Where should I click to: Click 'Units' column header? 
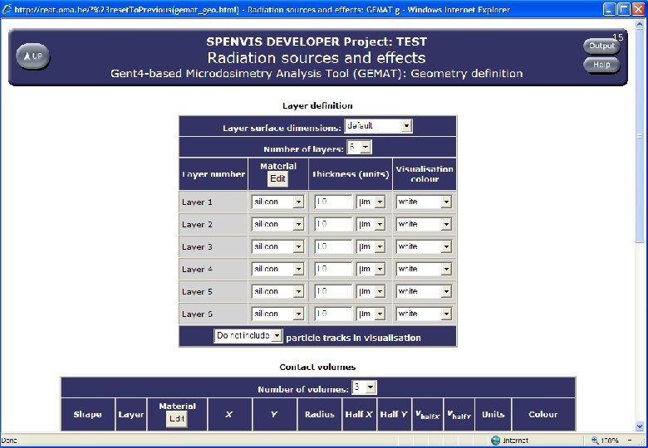click(493, 414)
